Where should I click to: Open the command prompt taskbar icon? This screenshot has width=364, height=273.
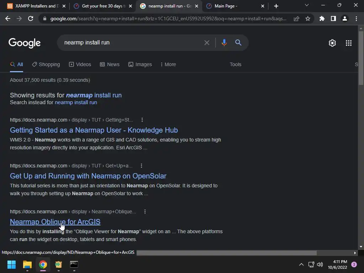74,264
